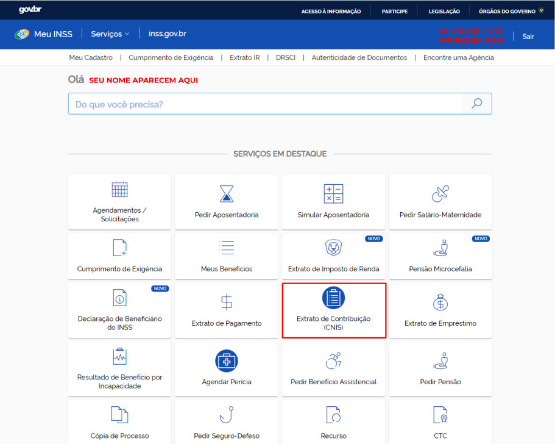Click the Extrato de Imposto de Renda label
This screenshot has width=555, height=444.
coord(333,269)
